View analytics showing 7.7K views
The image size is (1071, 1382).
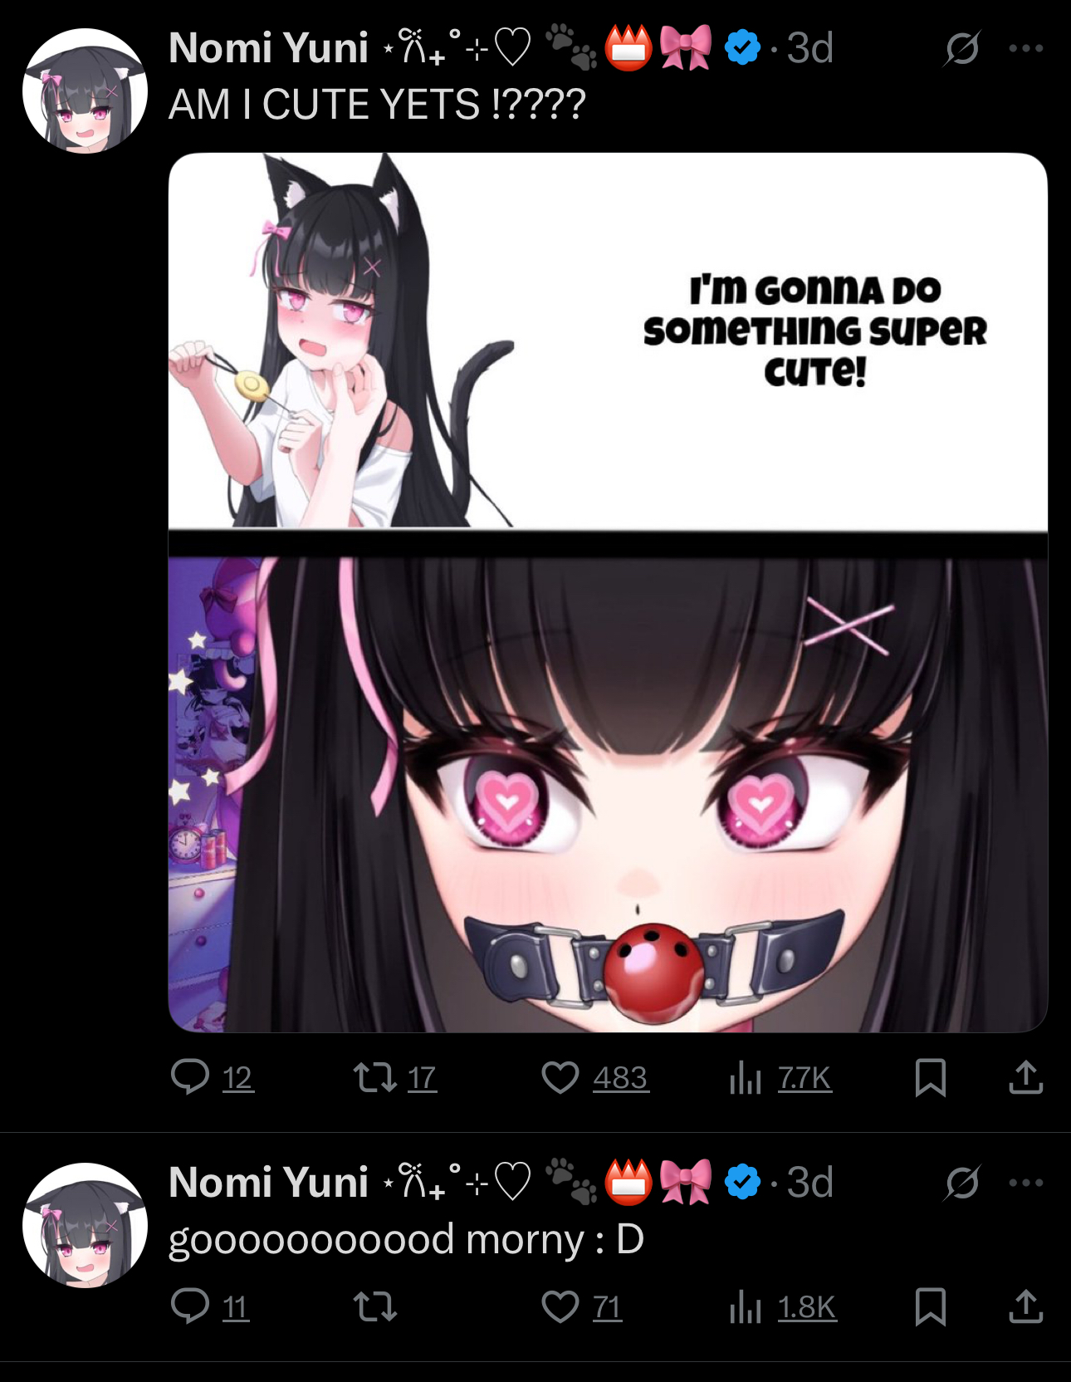[x=780, y=1077]
